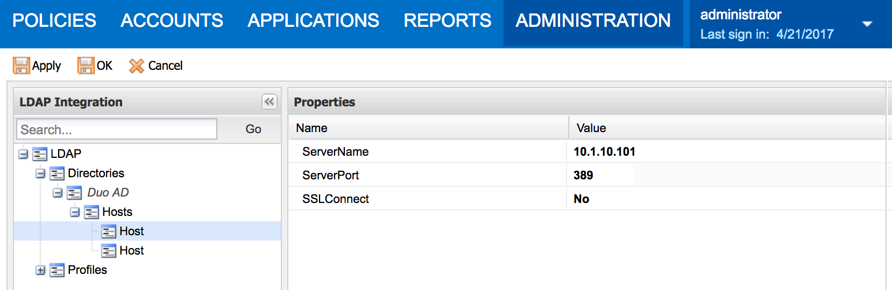Viewport: 892px width, 290px height.
Task: Click the Profiles node icon
Action: click(x=57, y=270)
